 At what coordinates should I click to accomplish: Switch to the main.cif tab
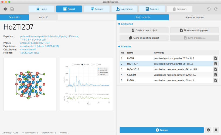(x=43, y=17)
